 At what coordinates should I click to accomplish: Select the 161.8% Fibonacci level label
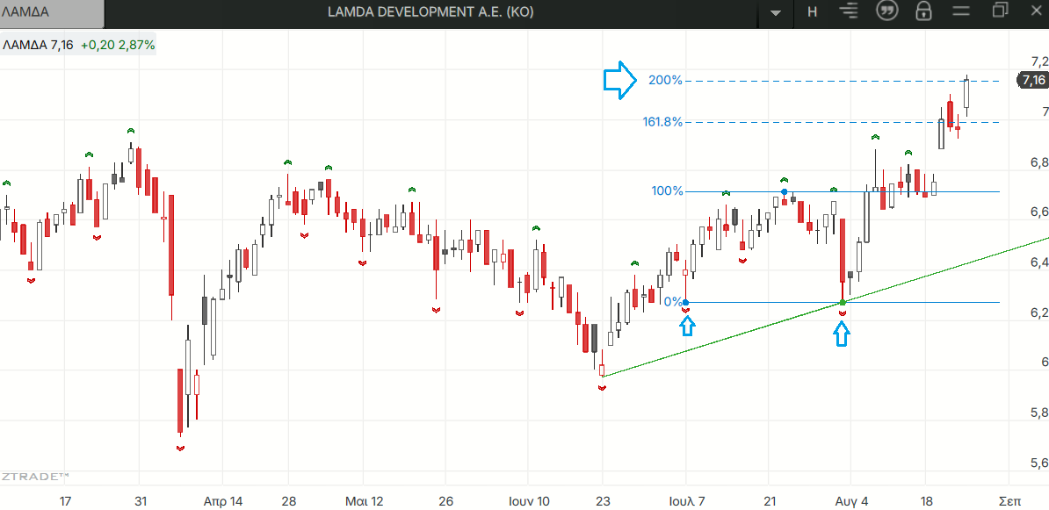click(x=662, y=122)
